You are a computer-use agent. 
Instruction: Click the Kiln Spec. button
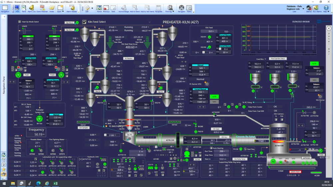[x=216, y=129]
